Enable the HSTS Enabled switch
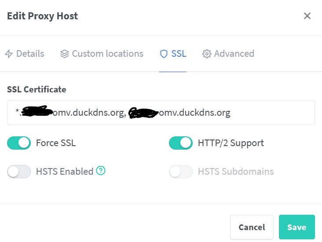 point(19,172)
